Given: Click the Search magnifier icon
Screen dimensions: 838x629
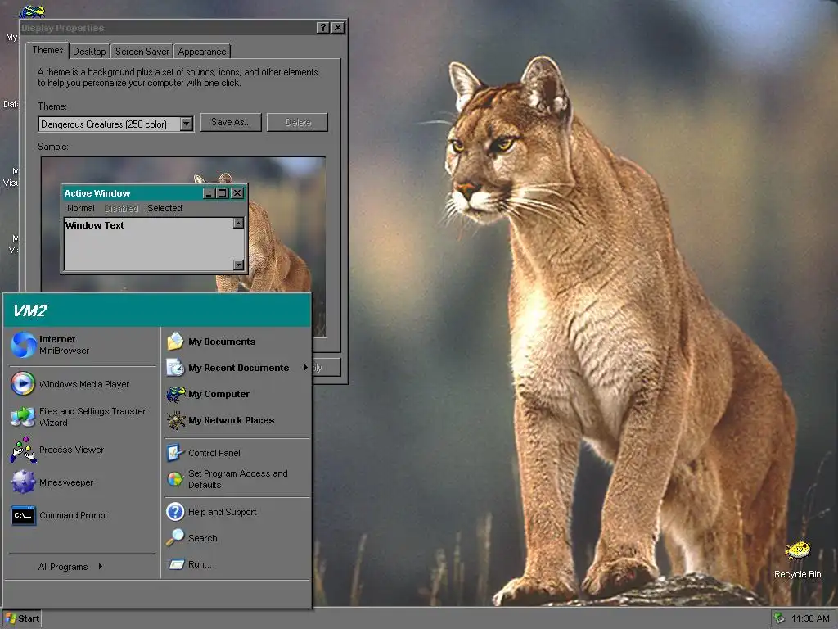Looking at the screenshot, I should pos(175,537).
